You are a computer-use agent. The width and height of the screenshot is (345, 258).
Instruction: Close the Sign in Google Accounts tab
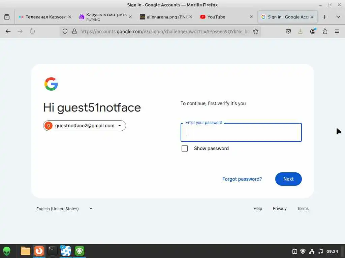pyautogui.click(x=312, y=17)
